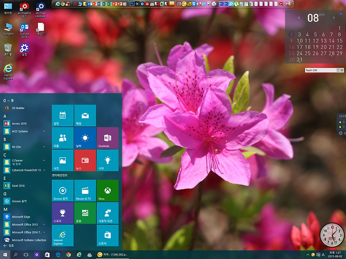This screenshot has height=259, width=346.
Task: Open Task View on the taskbar
Action: pos(26,255)
